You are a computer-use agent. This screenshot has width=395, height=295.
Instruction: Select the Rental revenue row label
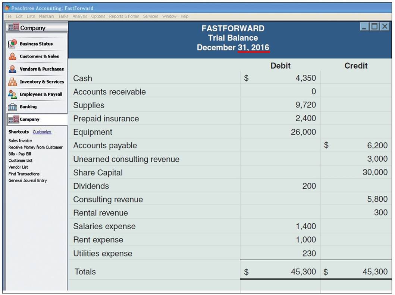click(100, 213)
